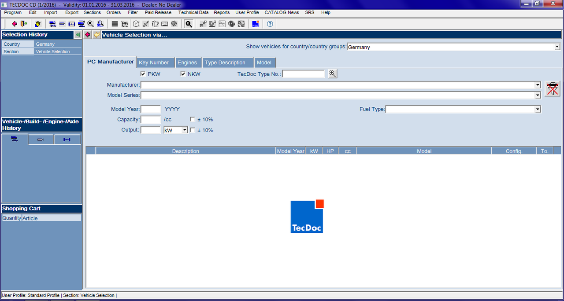Open the User Profile menu
This screenshot has height=301, width=564.
pos(247,12)
